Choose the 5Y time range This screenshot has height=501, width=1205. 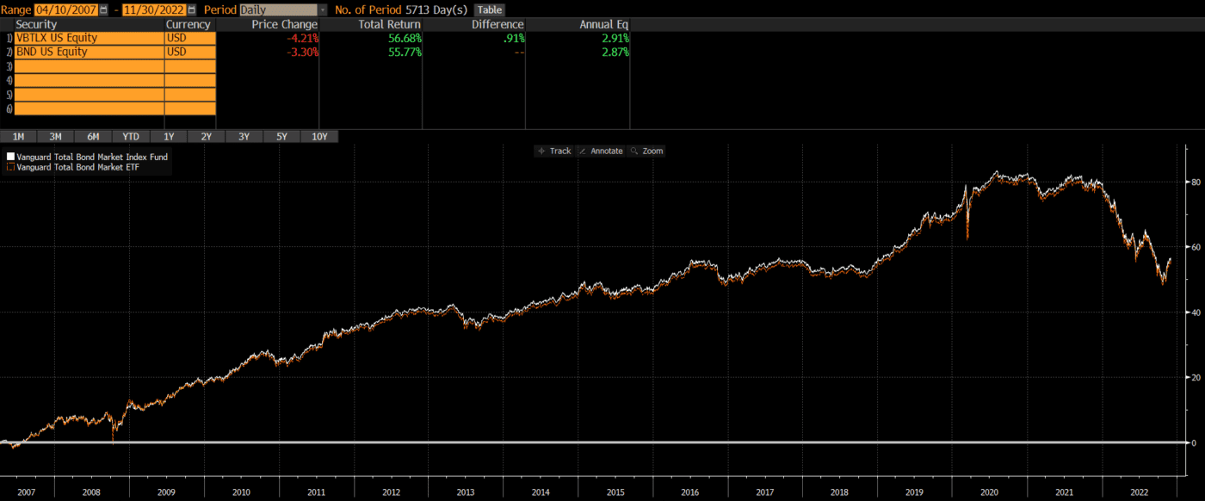(281, 137)
